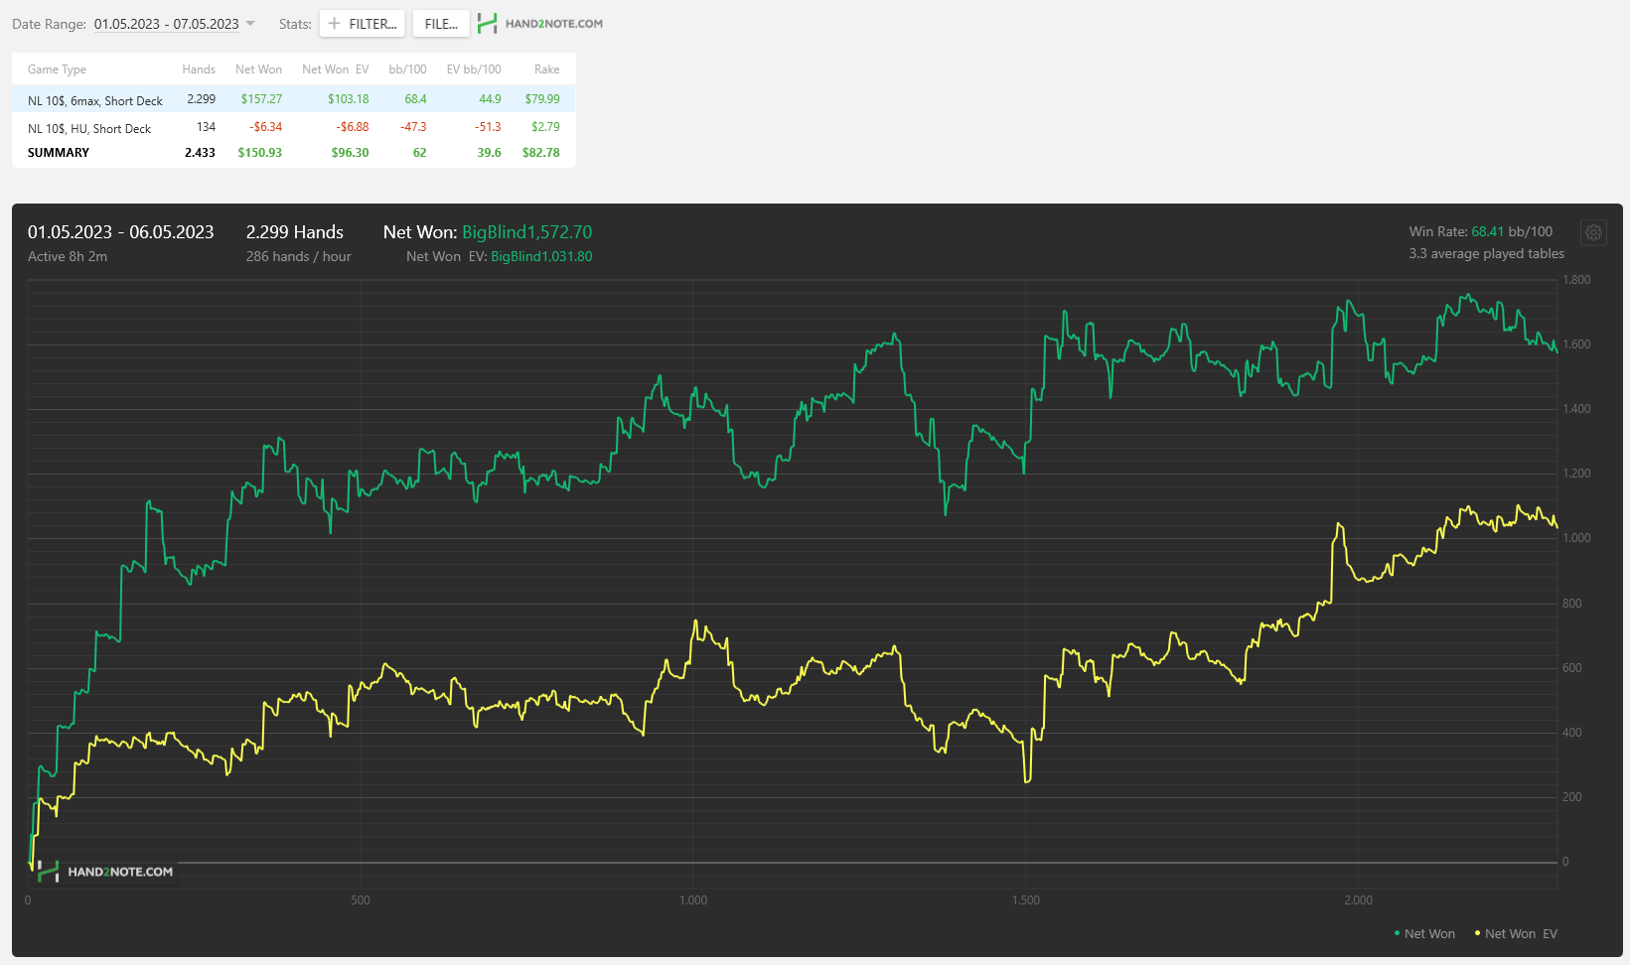Visit the HAND2NOTE.COM logo link in the toolbar
The image size is (1630, 965).
[540, 24]
